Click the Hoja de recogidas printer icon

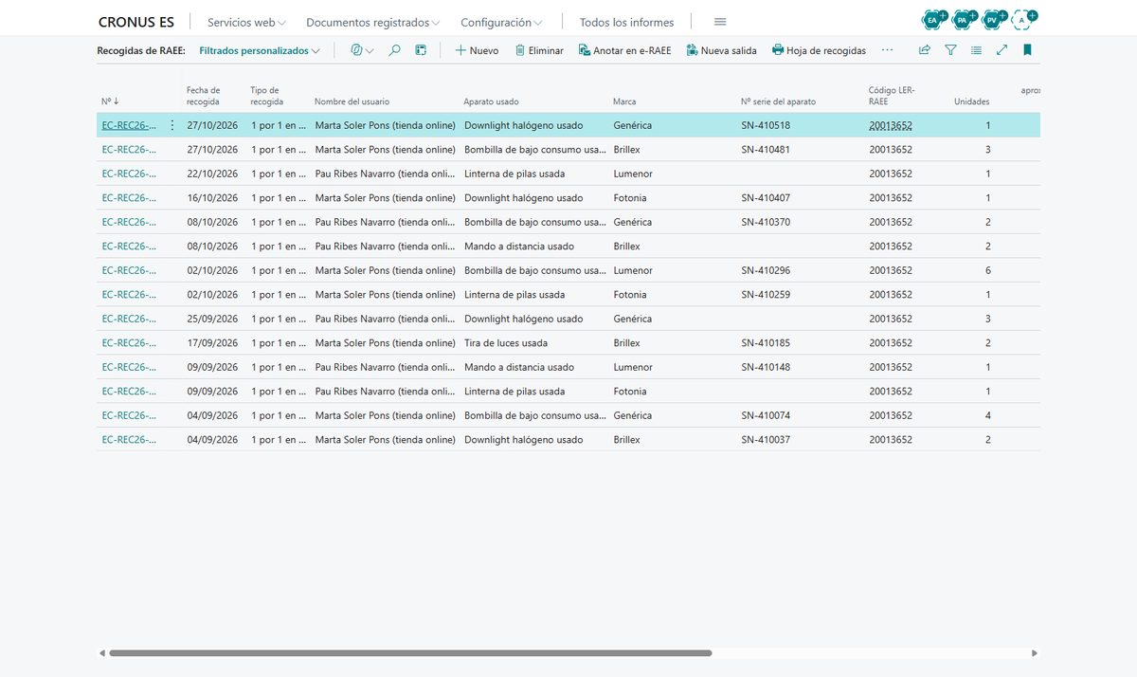point(778,50)
